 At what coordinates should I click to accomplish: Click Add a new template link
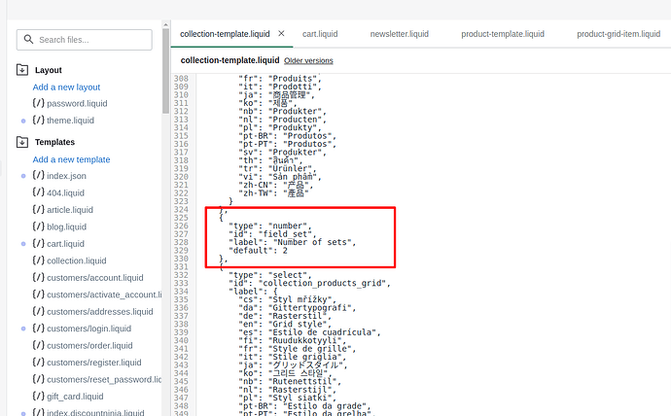(x=71, y=159)
